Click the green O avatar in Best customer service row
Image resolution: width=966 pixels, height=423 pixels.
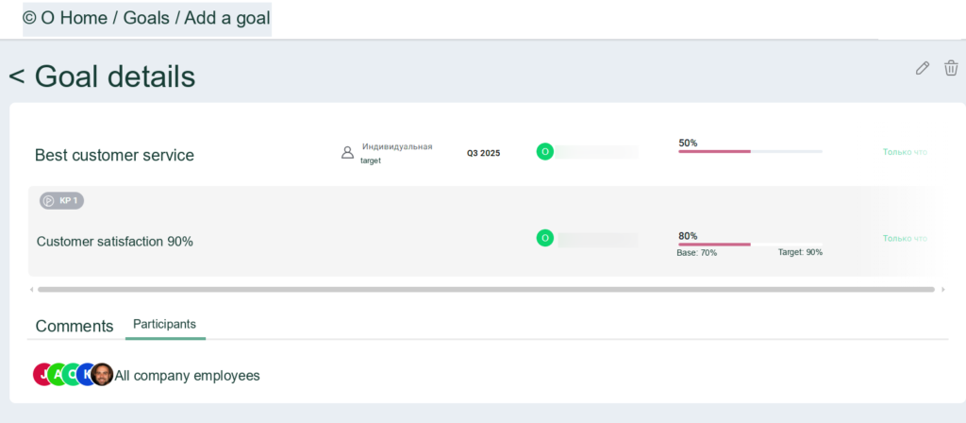(x=544, y=151)
